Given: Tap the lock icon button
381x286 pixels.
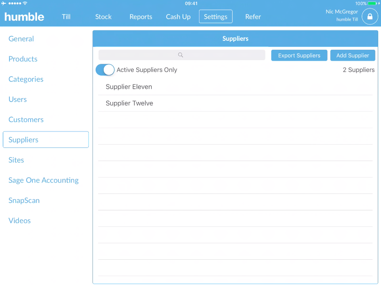Looking at the screenshot, I should point(370,16).
